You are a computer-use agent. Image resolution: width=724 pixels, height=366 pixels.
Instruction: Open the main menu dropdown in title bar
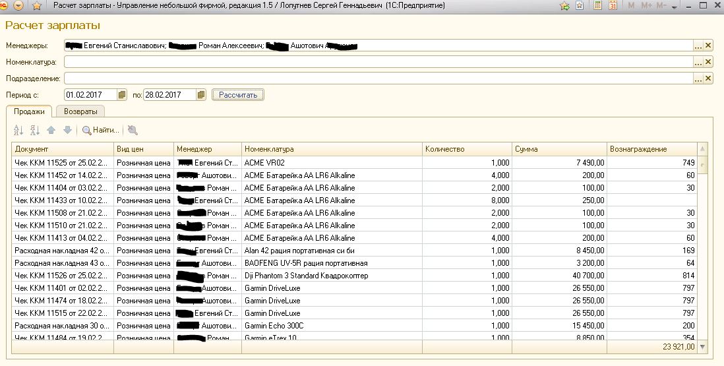(18, 6)
